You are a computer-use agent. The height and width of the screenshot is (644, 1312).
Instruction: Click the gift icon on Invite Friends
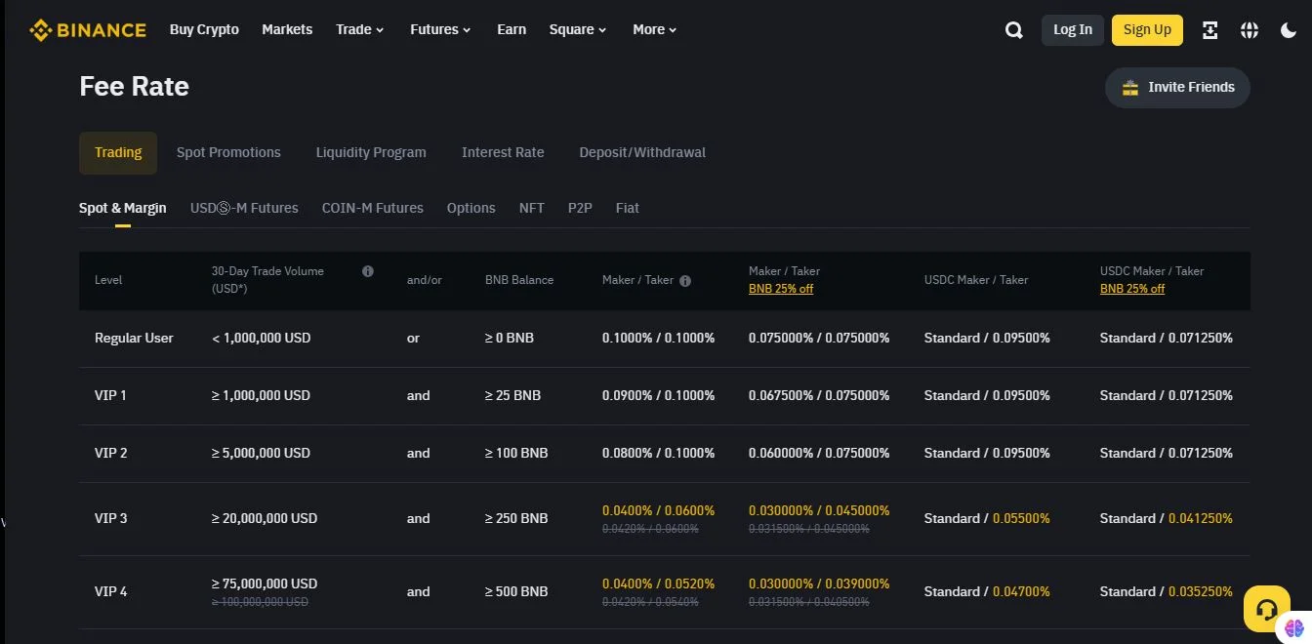[1129, 87]
